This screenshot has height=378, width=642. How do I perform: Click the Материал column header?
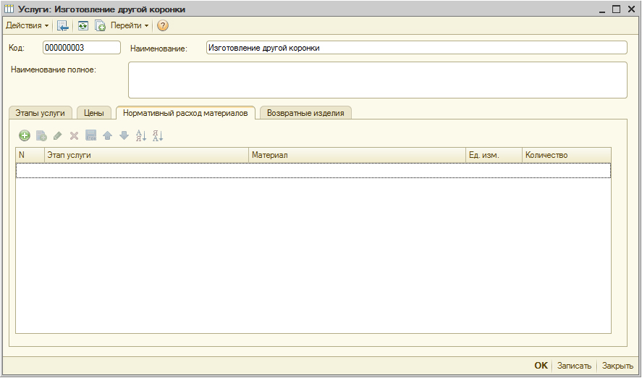pyautogui.click(x=357, y=155)
